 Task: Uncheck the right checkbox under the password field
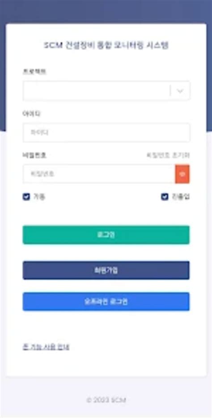point(165,197)
